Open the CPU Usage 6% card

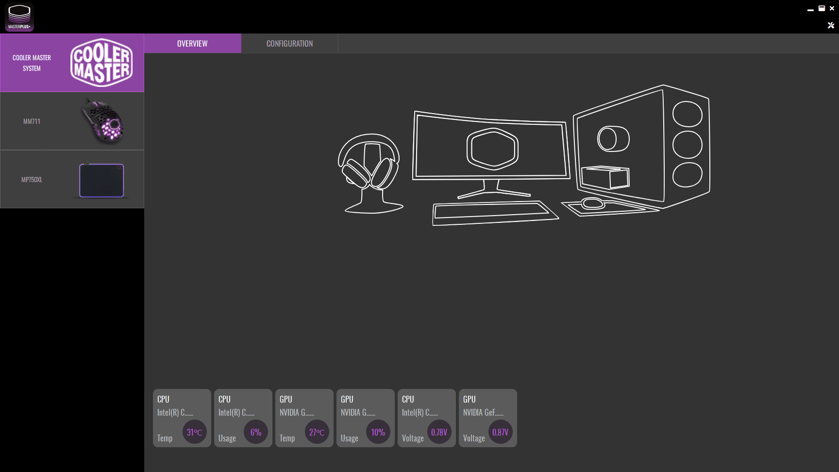pyautogui.click(x=243, y=418)
